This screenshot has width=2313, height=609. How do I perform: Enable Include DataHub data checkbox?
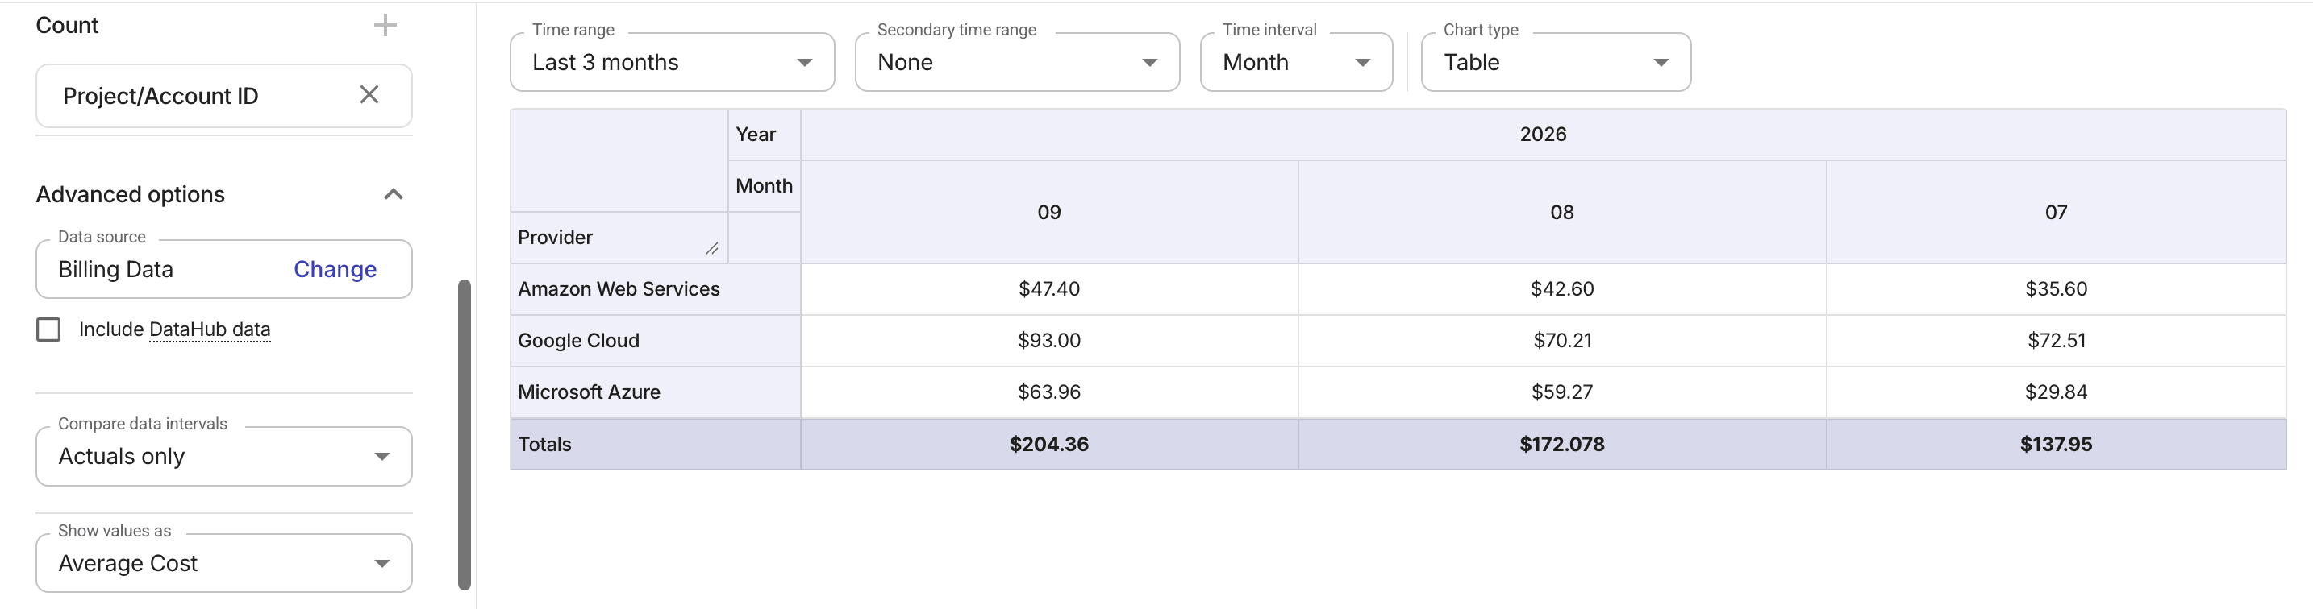tap(48, 329)
